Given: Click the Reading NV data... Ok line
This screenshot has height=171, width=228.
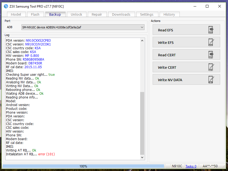Looking at the screenshot, I should tap(23, 78).
